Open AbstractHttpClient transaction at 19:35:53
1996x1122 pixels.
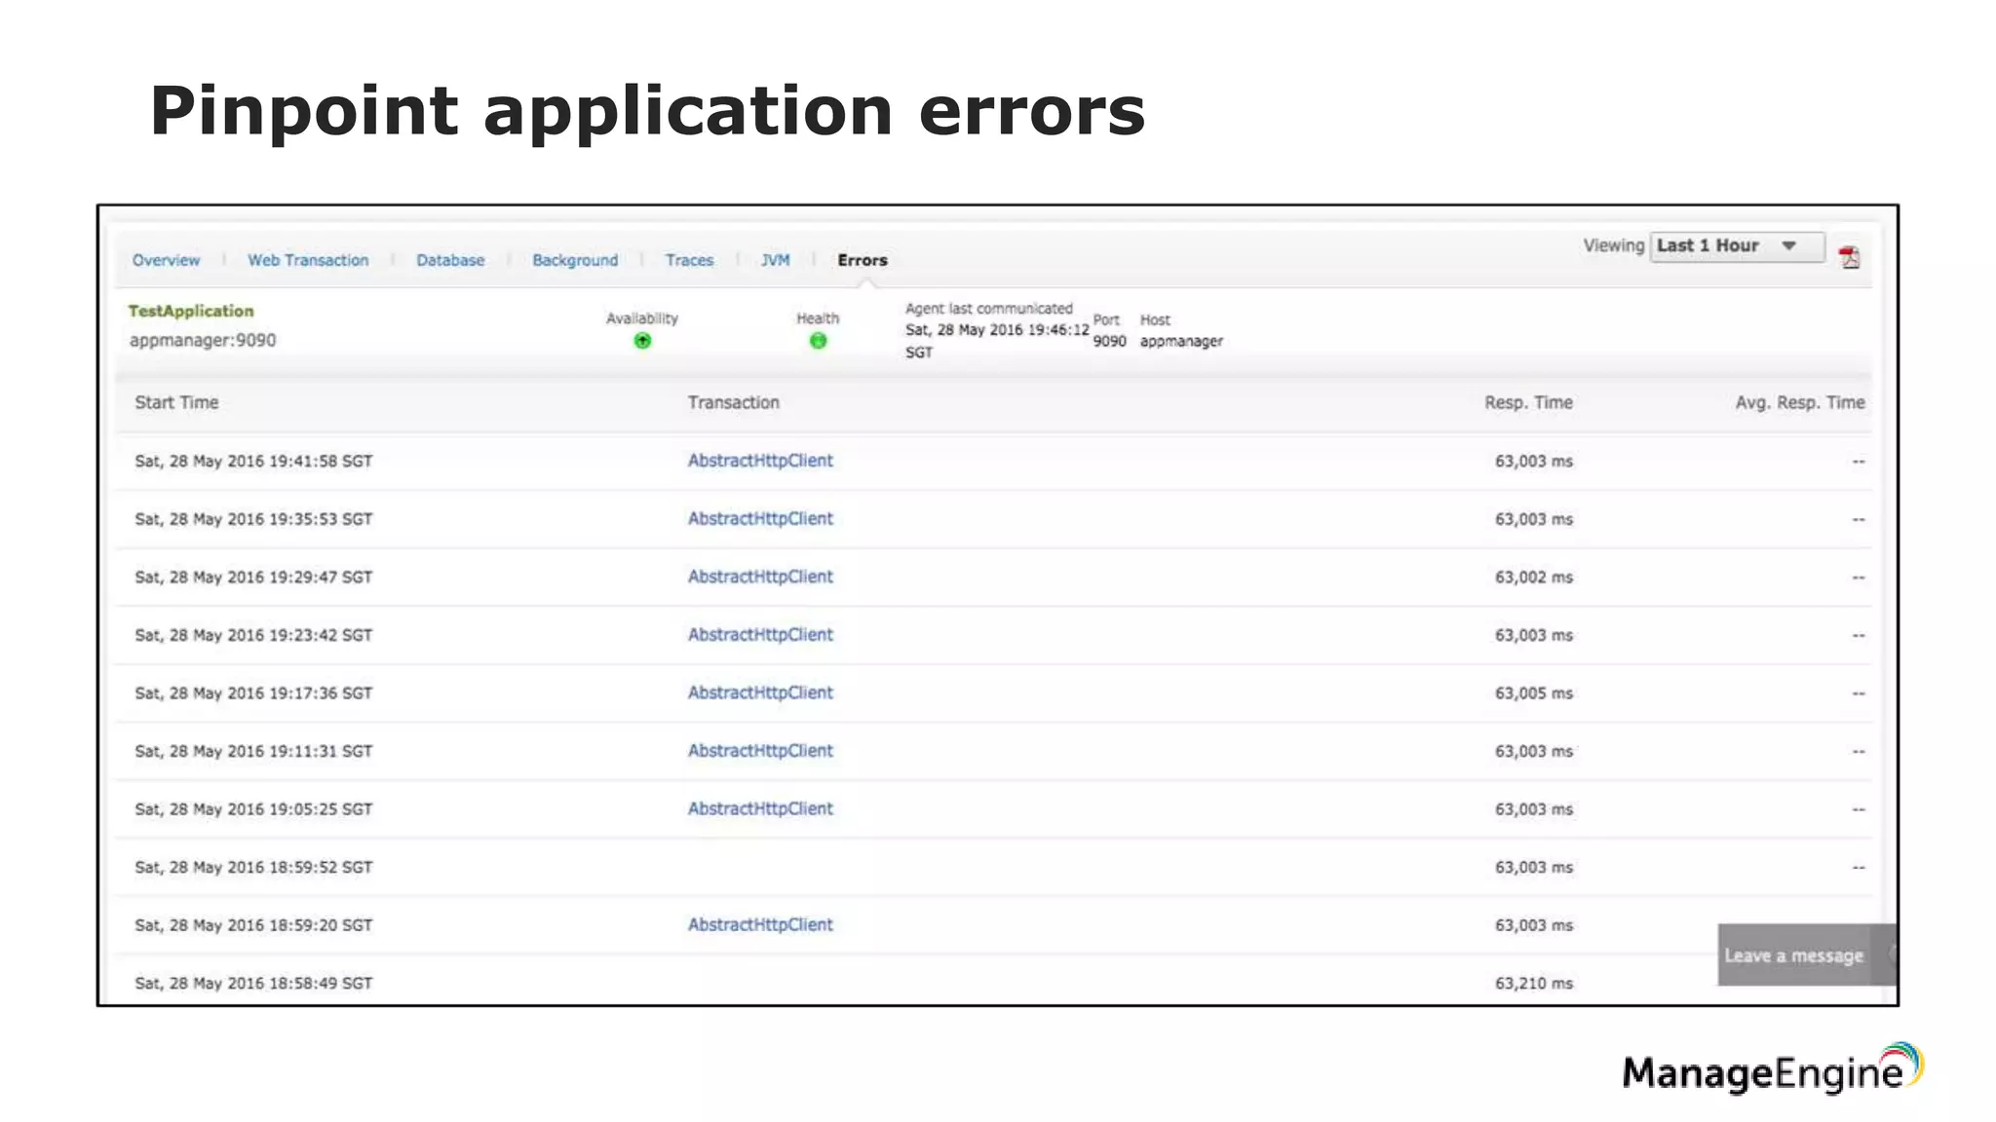coord(760,518)
